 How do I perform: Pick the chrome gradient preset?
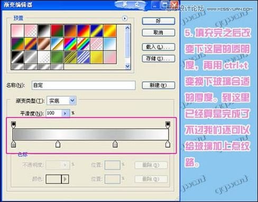pos(57,44)
